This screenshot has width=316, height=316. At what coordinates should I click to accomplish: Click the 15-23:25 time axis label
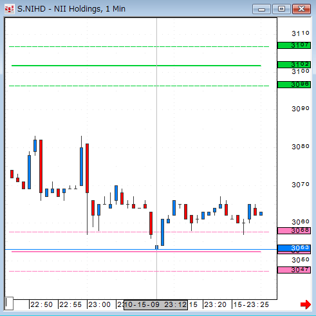coord(251,304)
